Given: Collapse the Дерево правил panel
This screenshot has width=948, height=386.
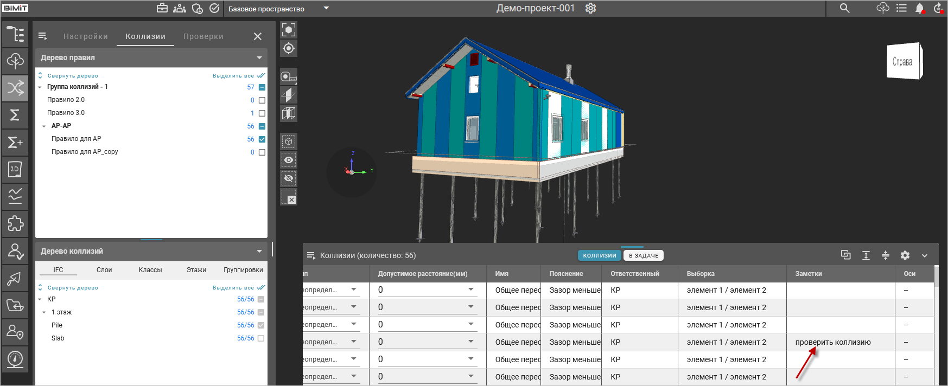Looking at the screenshot, I should 259,58.
